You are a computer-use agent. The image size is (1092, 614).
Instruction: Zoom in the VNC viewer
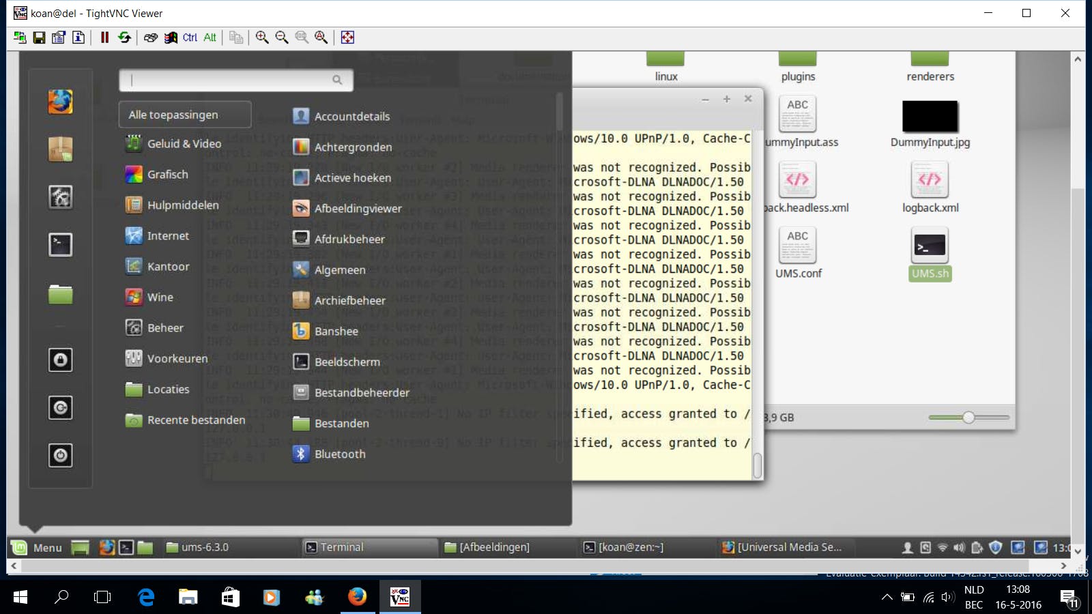click(262, 38)
